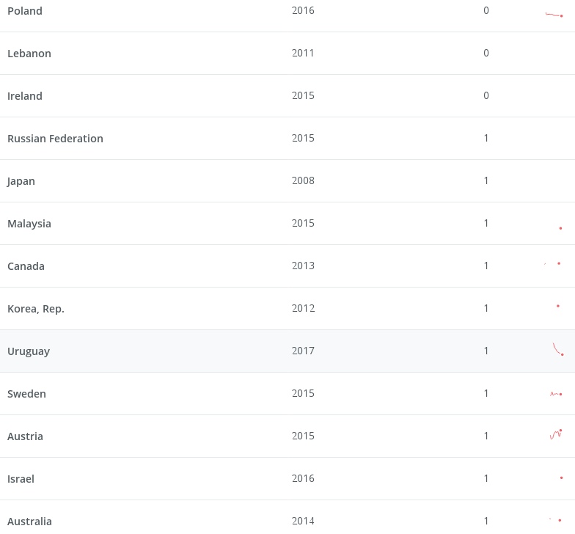The width and height of the screenshot is (575, 534).
Task: Open the Ireland row link
Action: pyautogui.click(x=25, y=96)
